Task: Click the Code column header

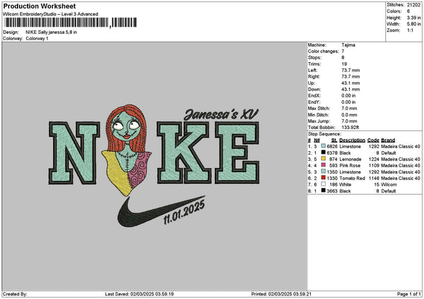Action: point(373,140)
